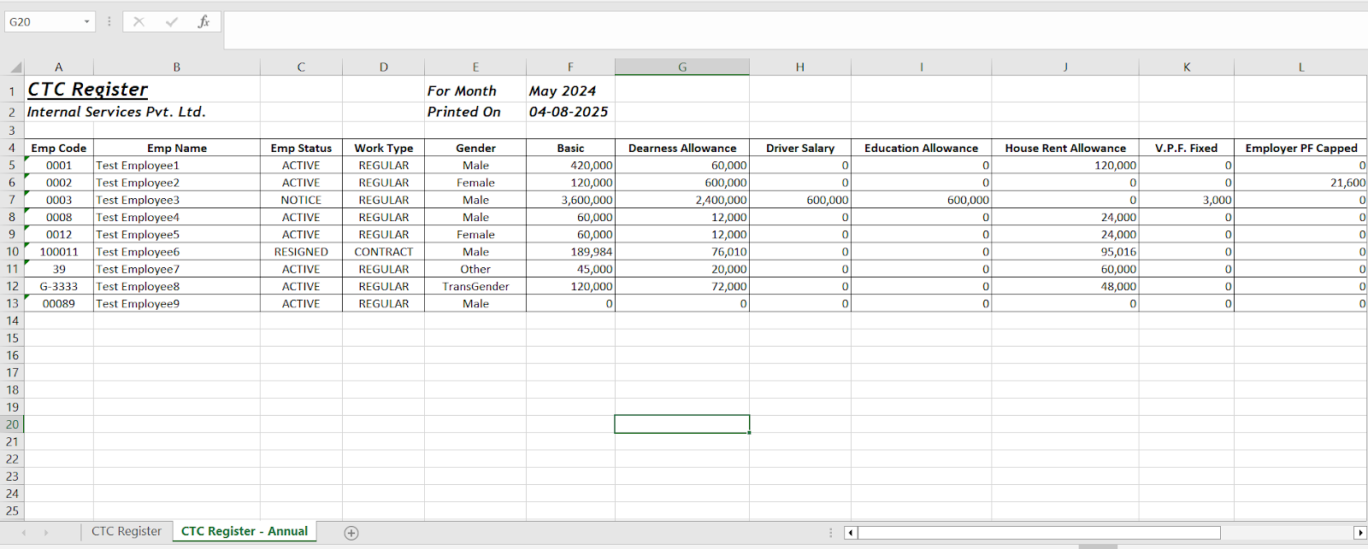Select row 7 header
The image size is (1368, 549).
(12, 200)
